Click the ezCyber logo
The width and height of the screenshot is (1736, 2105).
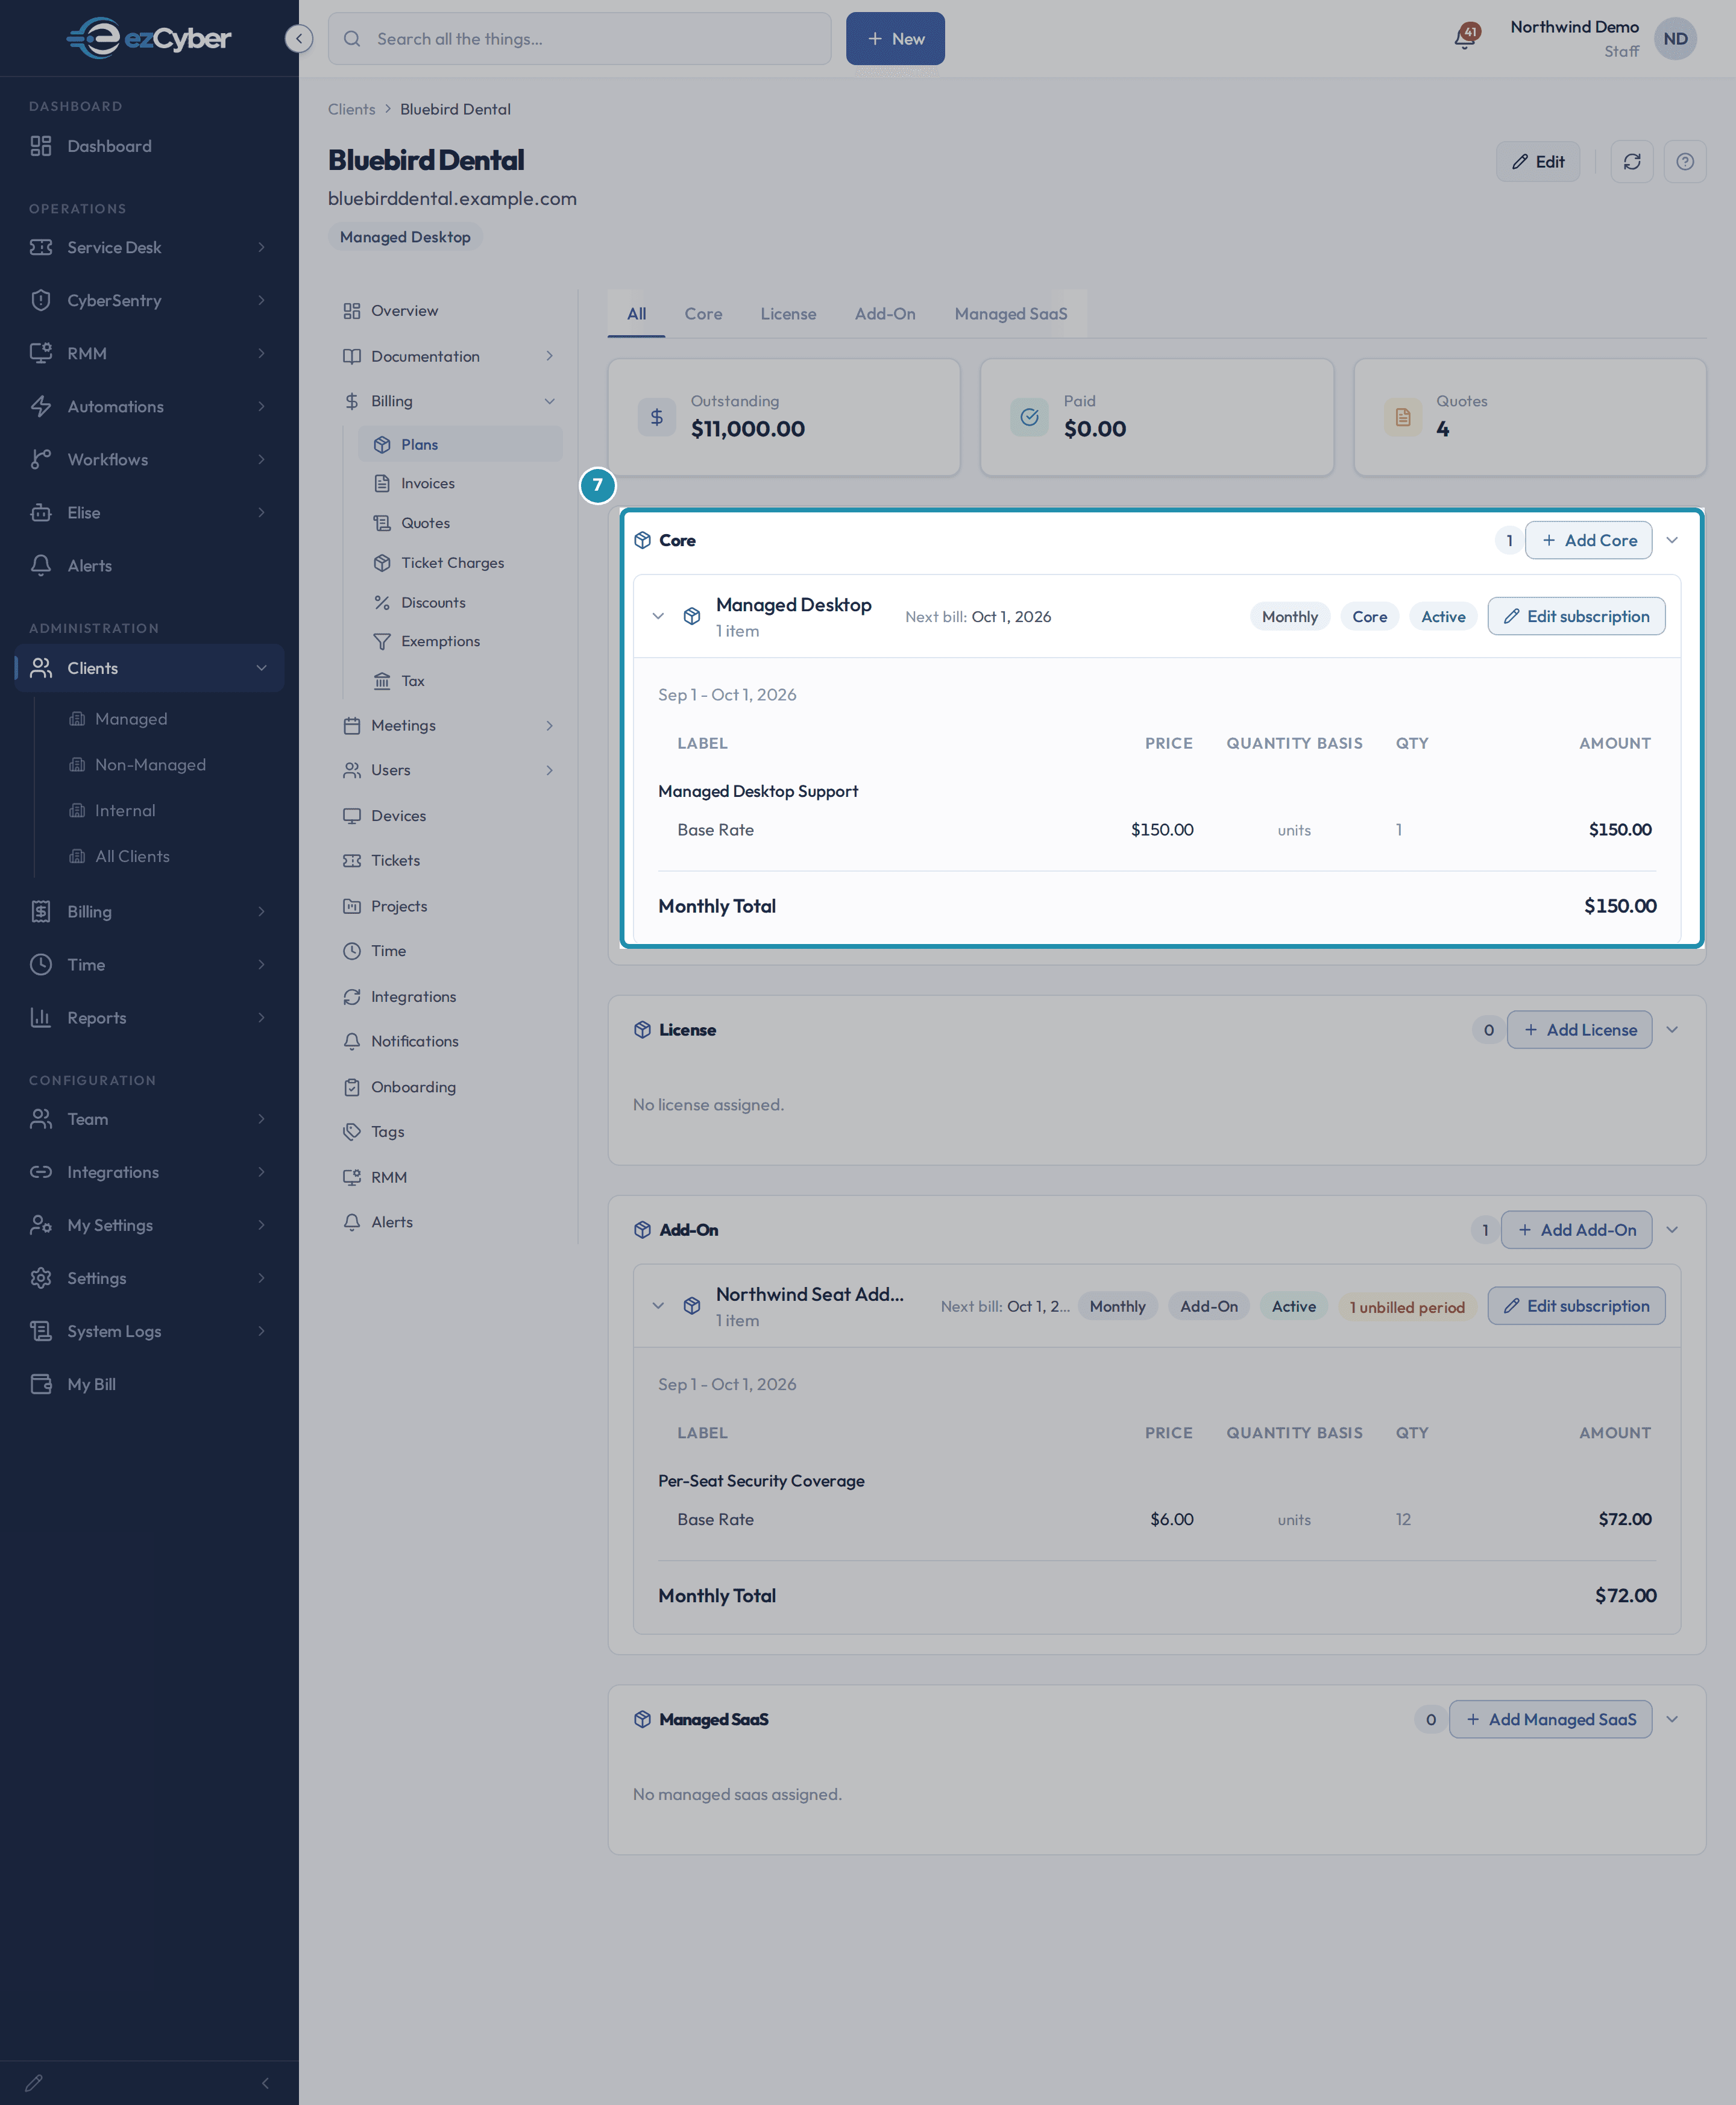[149, 38]
